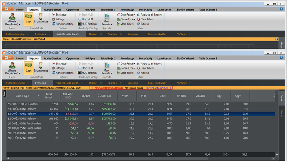
Task: Select Tournament game mode in upper window
Action: [x=41, y=19]
